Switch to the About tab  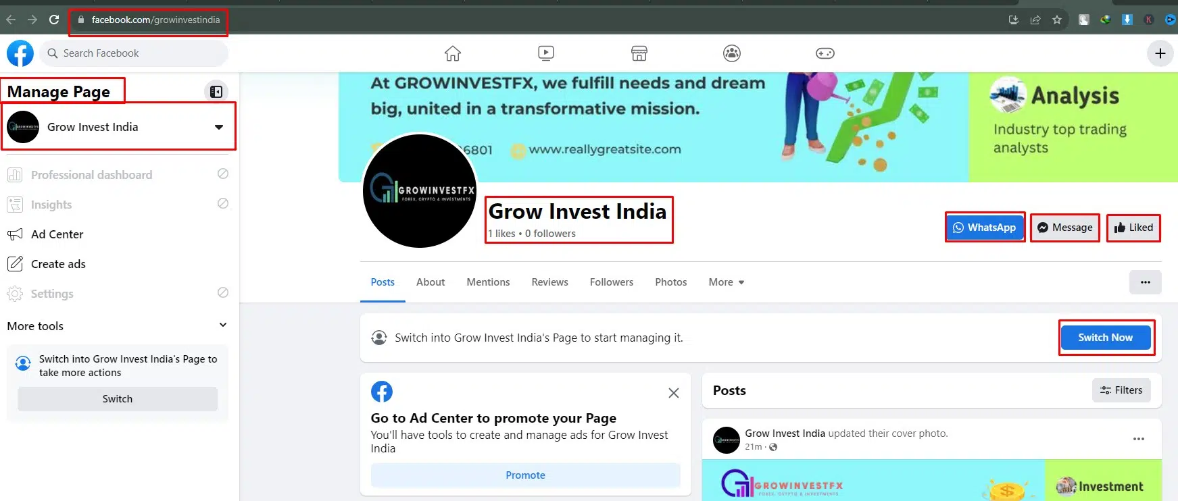[x=431, y=282]
